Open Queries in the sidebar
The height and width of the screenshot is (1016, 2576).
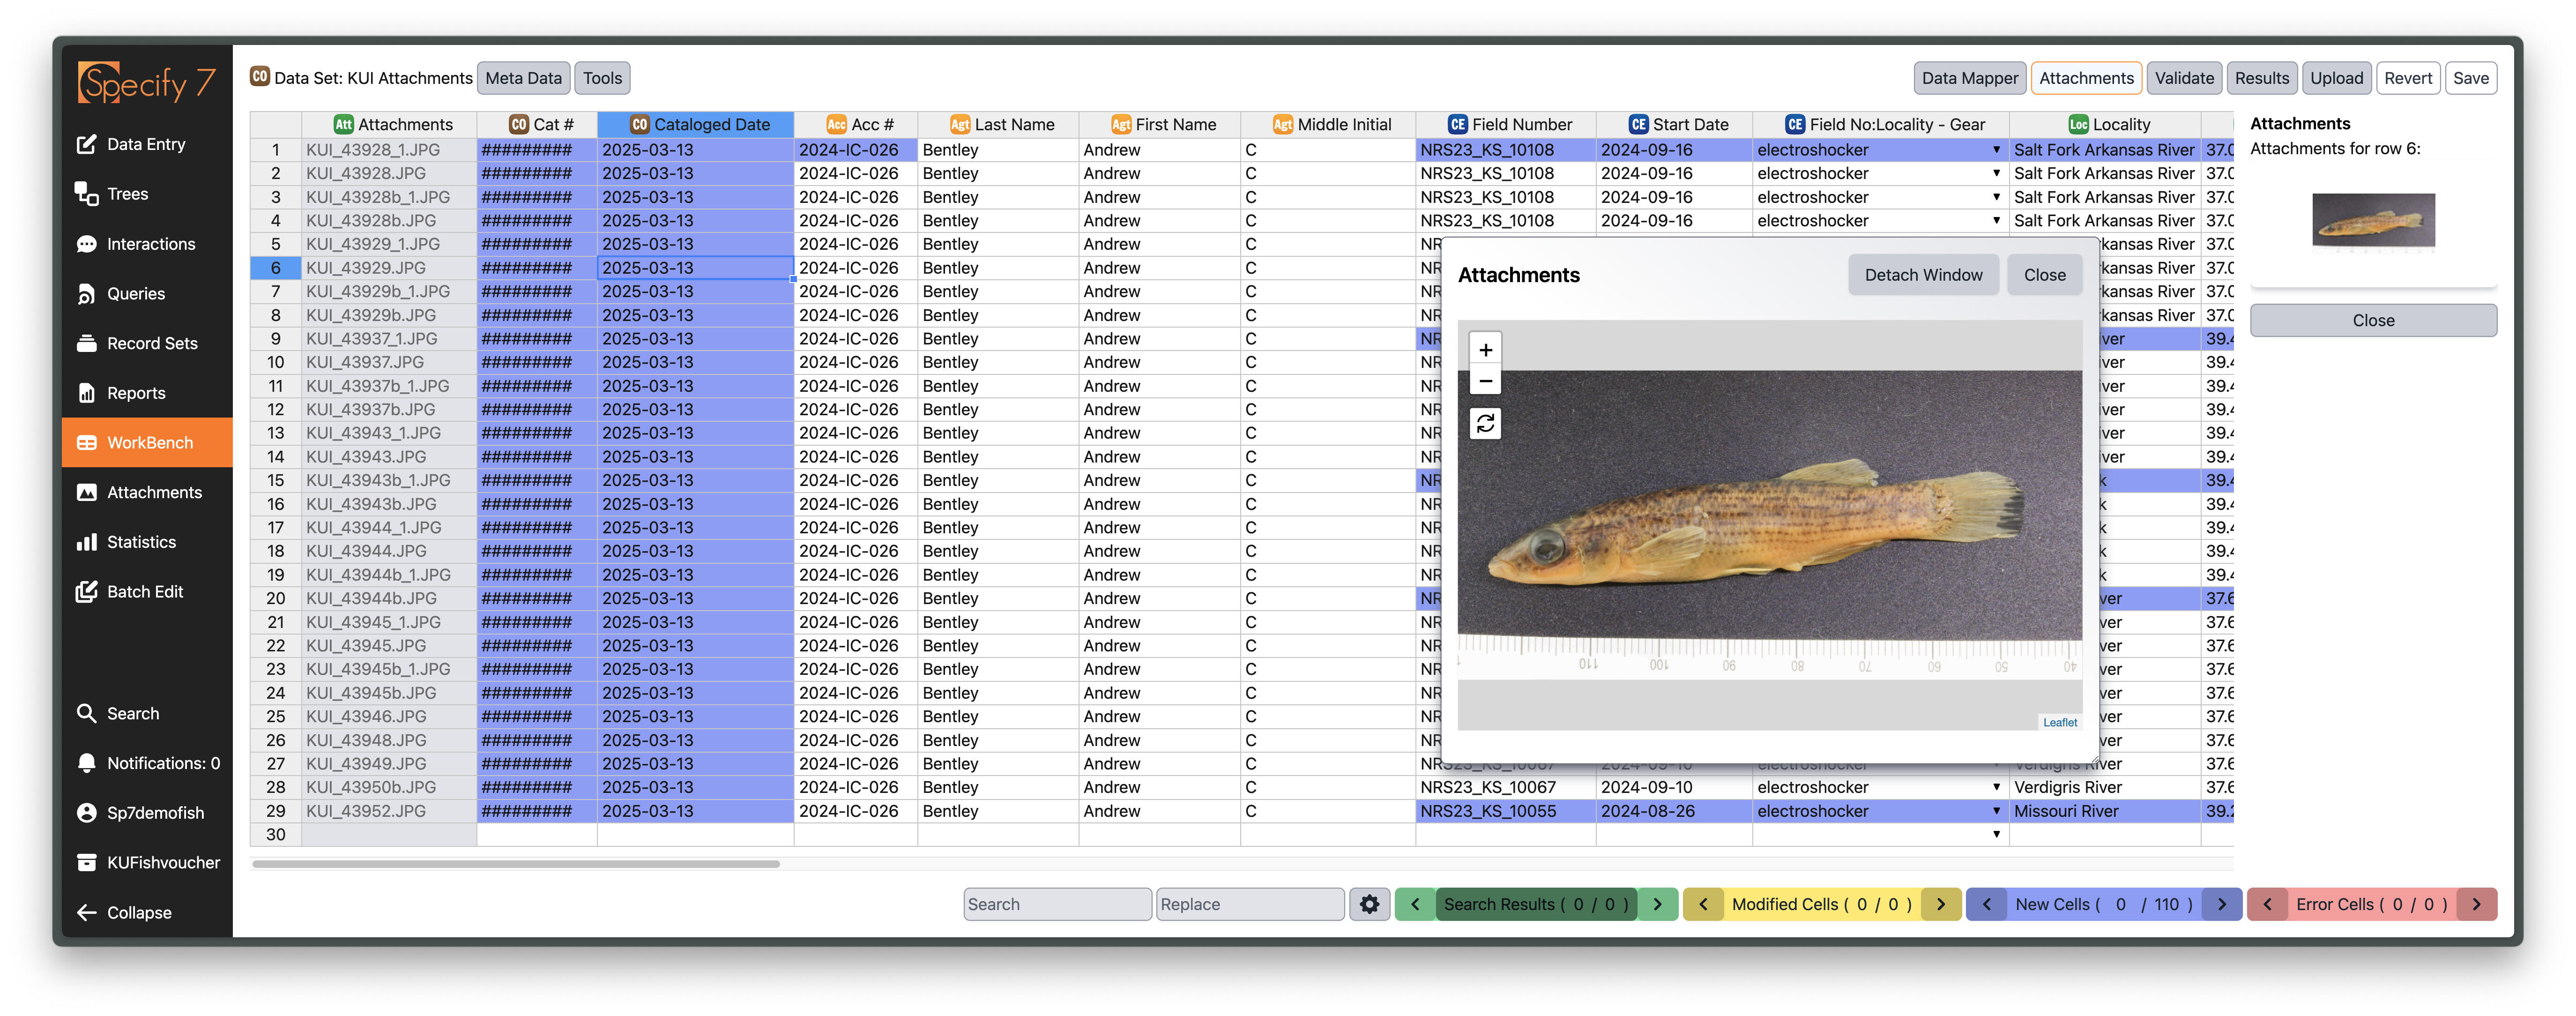point(135,294)
